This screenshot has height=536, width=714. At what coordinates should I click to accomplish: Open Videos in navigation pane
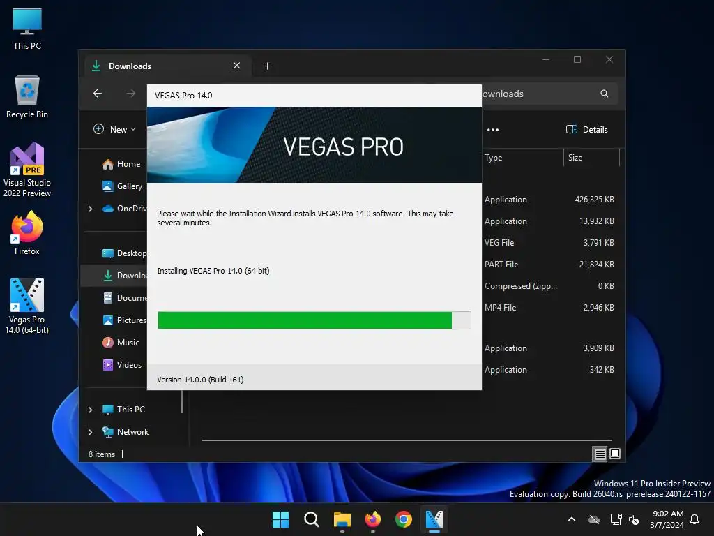point(122,365)
